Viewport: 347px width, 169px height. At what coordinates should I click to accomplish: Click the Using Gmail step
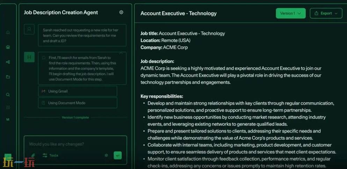click(77, 91)
